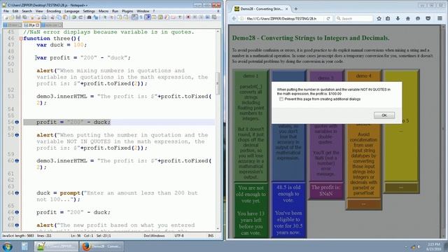Screen dimensions: 448x252
Task: Cut selection using the scissors icon
Action: [x=52, y=17]
